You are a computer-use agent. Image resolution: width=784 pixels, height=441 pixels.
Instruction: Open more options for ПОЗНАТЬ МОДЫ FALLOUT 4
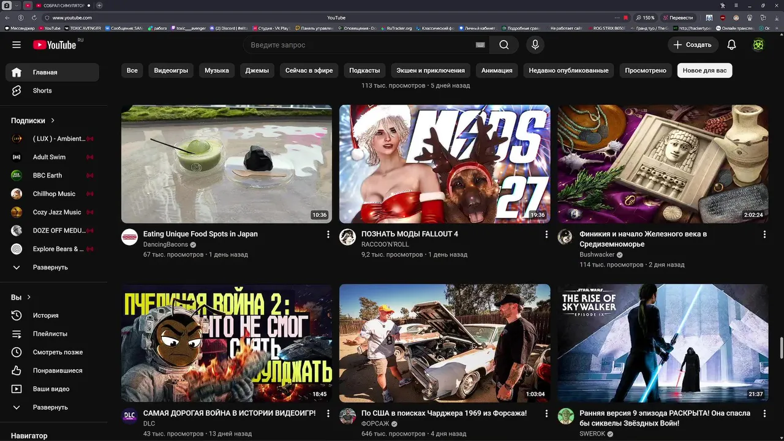tap(546, 235)
